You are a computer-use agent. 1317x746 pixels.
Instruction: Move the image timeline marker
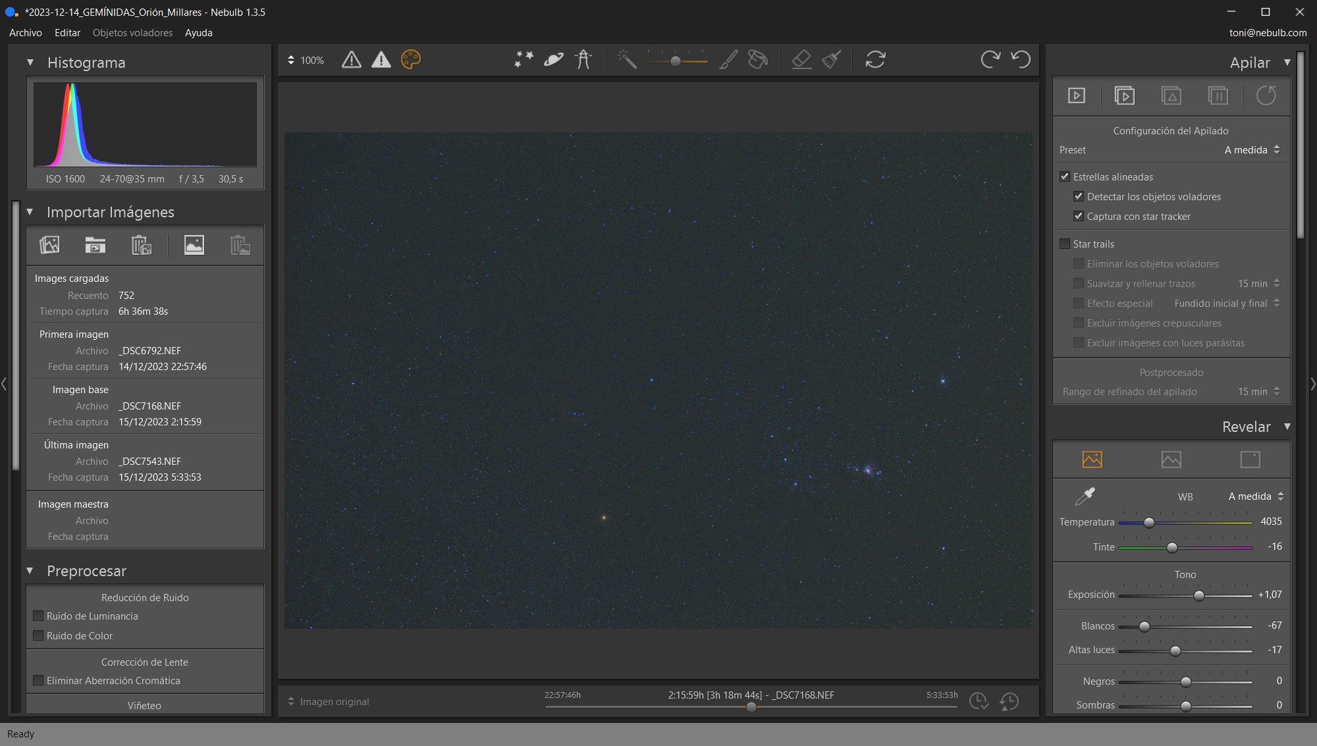pyautogui.click(x=751, y=707)
